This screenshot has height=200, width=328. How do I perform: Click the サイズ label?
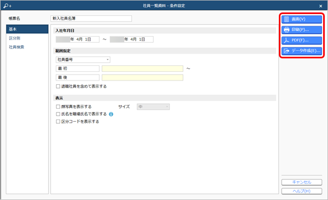(x=124, y=106)
